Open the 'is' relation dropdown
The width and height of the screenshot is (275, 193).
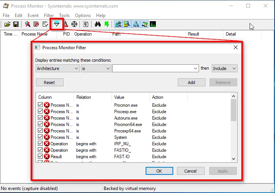[96, 68]
